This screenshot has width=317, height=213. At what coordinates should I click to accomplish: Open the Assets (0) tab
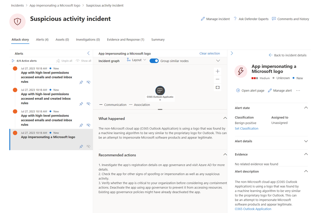62,40
